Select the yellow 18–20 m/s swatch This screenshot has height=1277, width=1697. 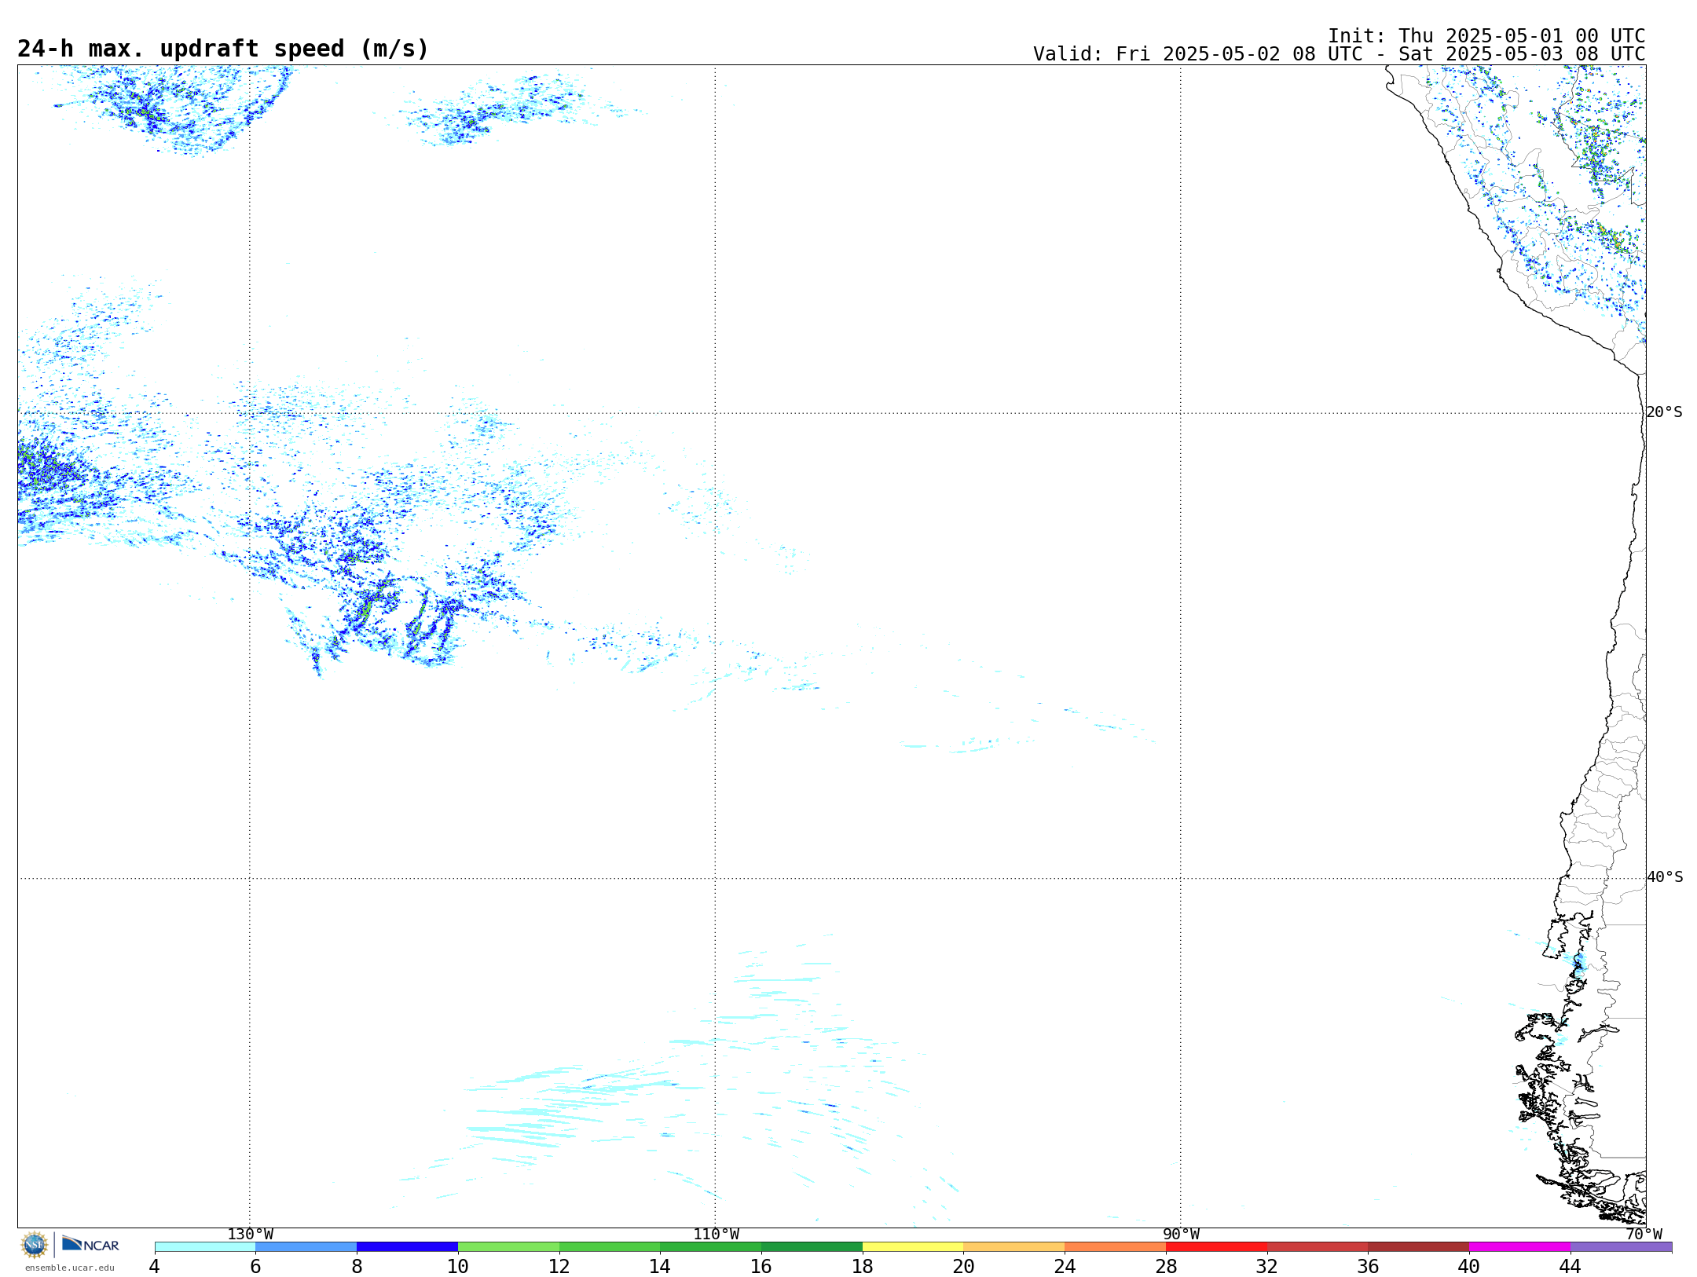913,1247
